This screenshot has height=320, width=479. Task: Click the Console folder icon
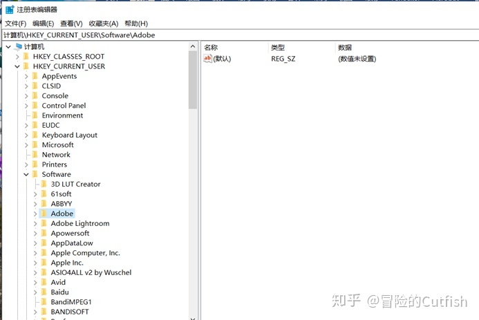click(35, 95)
